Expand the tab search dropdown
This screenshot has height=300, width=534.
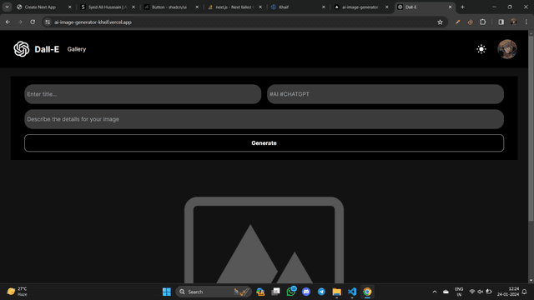7,7
